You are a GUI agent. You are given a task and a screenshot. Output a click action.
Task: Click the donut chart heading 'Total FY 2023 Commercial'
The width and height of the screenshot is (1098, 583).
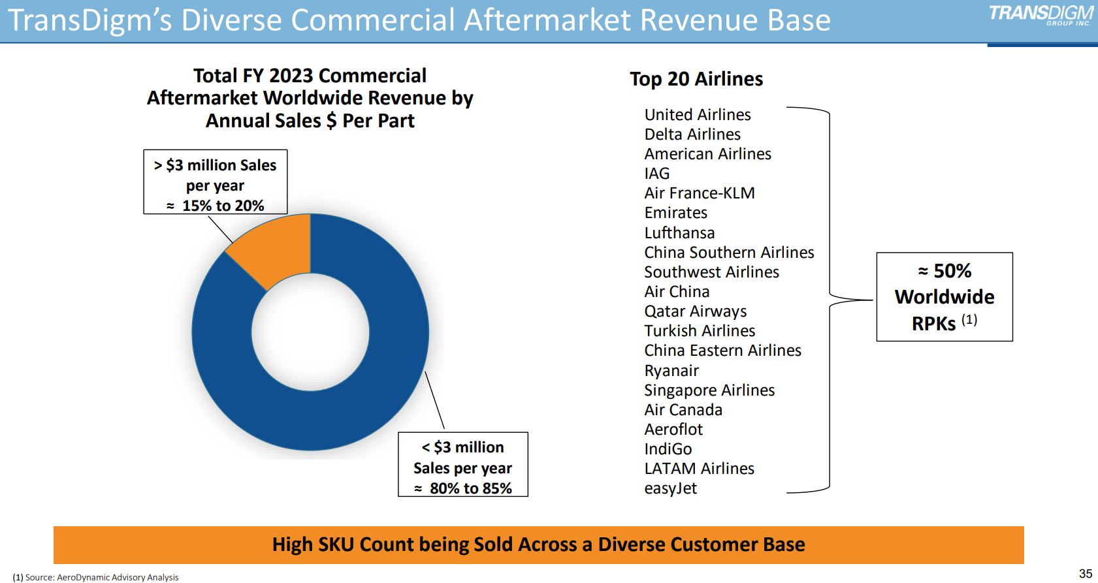tap(310, 76)
